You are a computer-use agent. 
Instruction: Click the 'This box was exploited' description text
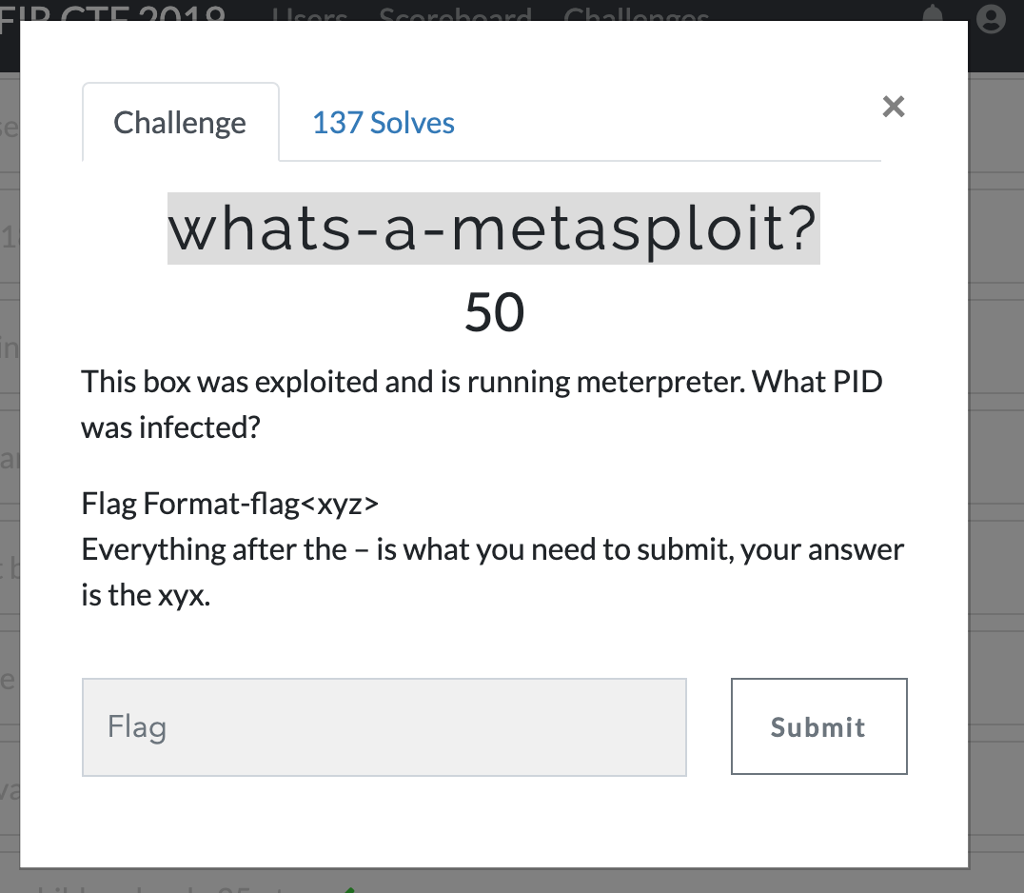[482, 382]
